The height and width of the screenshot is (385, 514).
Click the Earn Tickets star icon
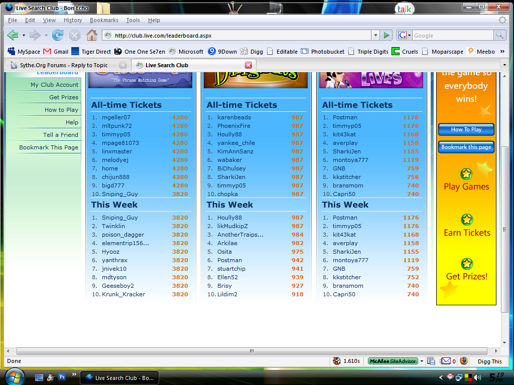click(467, 220)
